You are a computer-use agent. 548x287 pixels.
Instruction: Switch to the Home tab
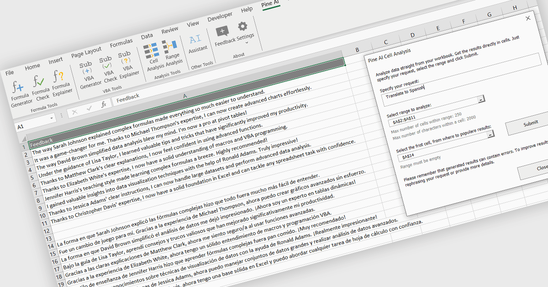(x=32, y=67)
